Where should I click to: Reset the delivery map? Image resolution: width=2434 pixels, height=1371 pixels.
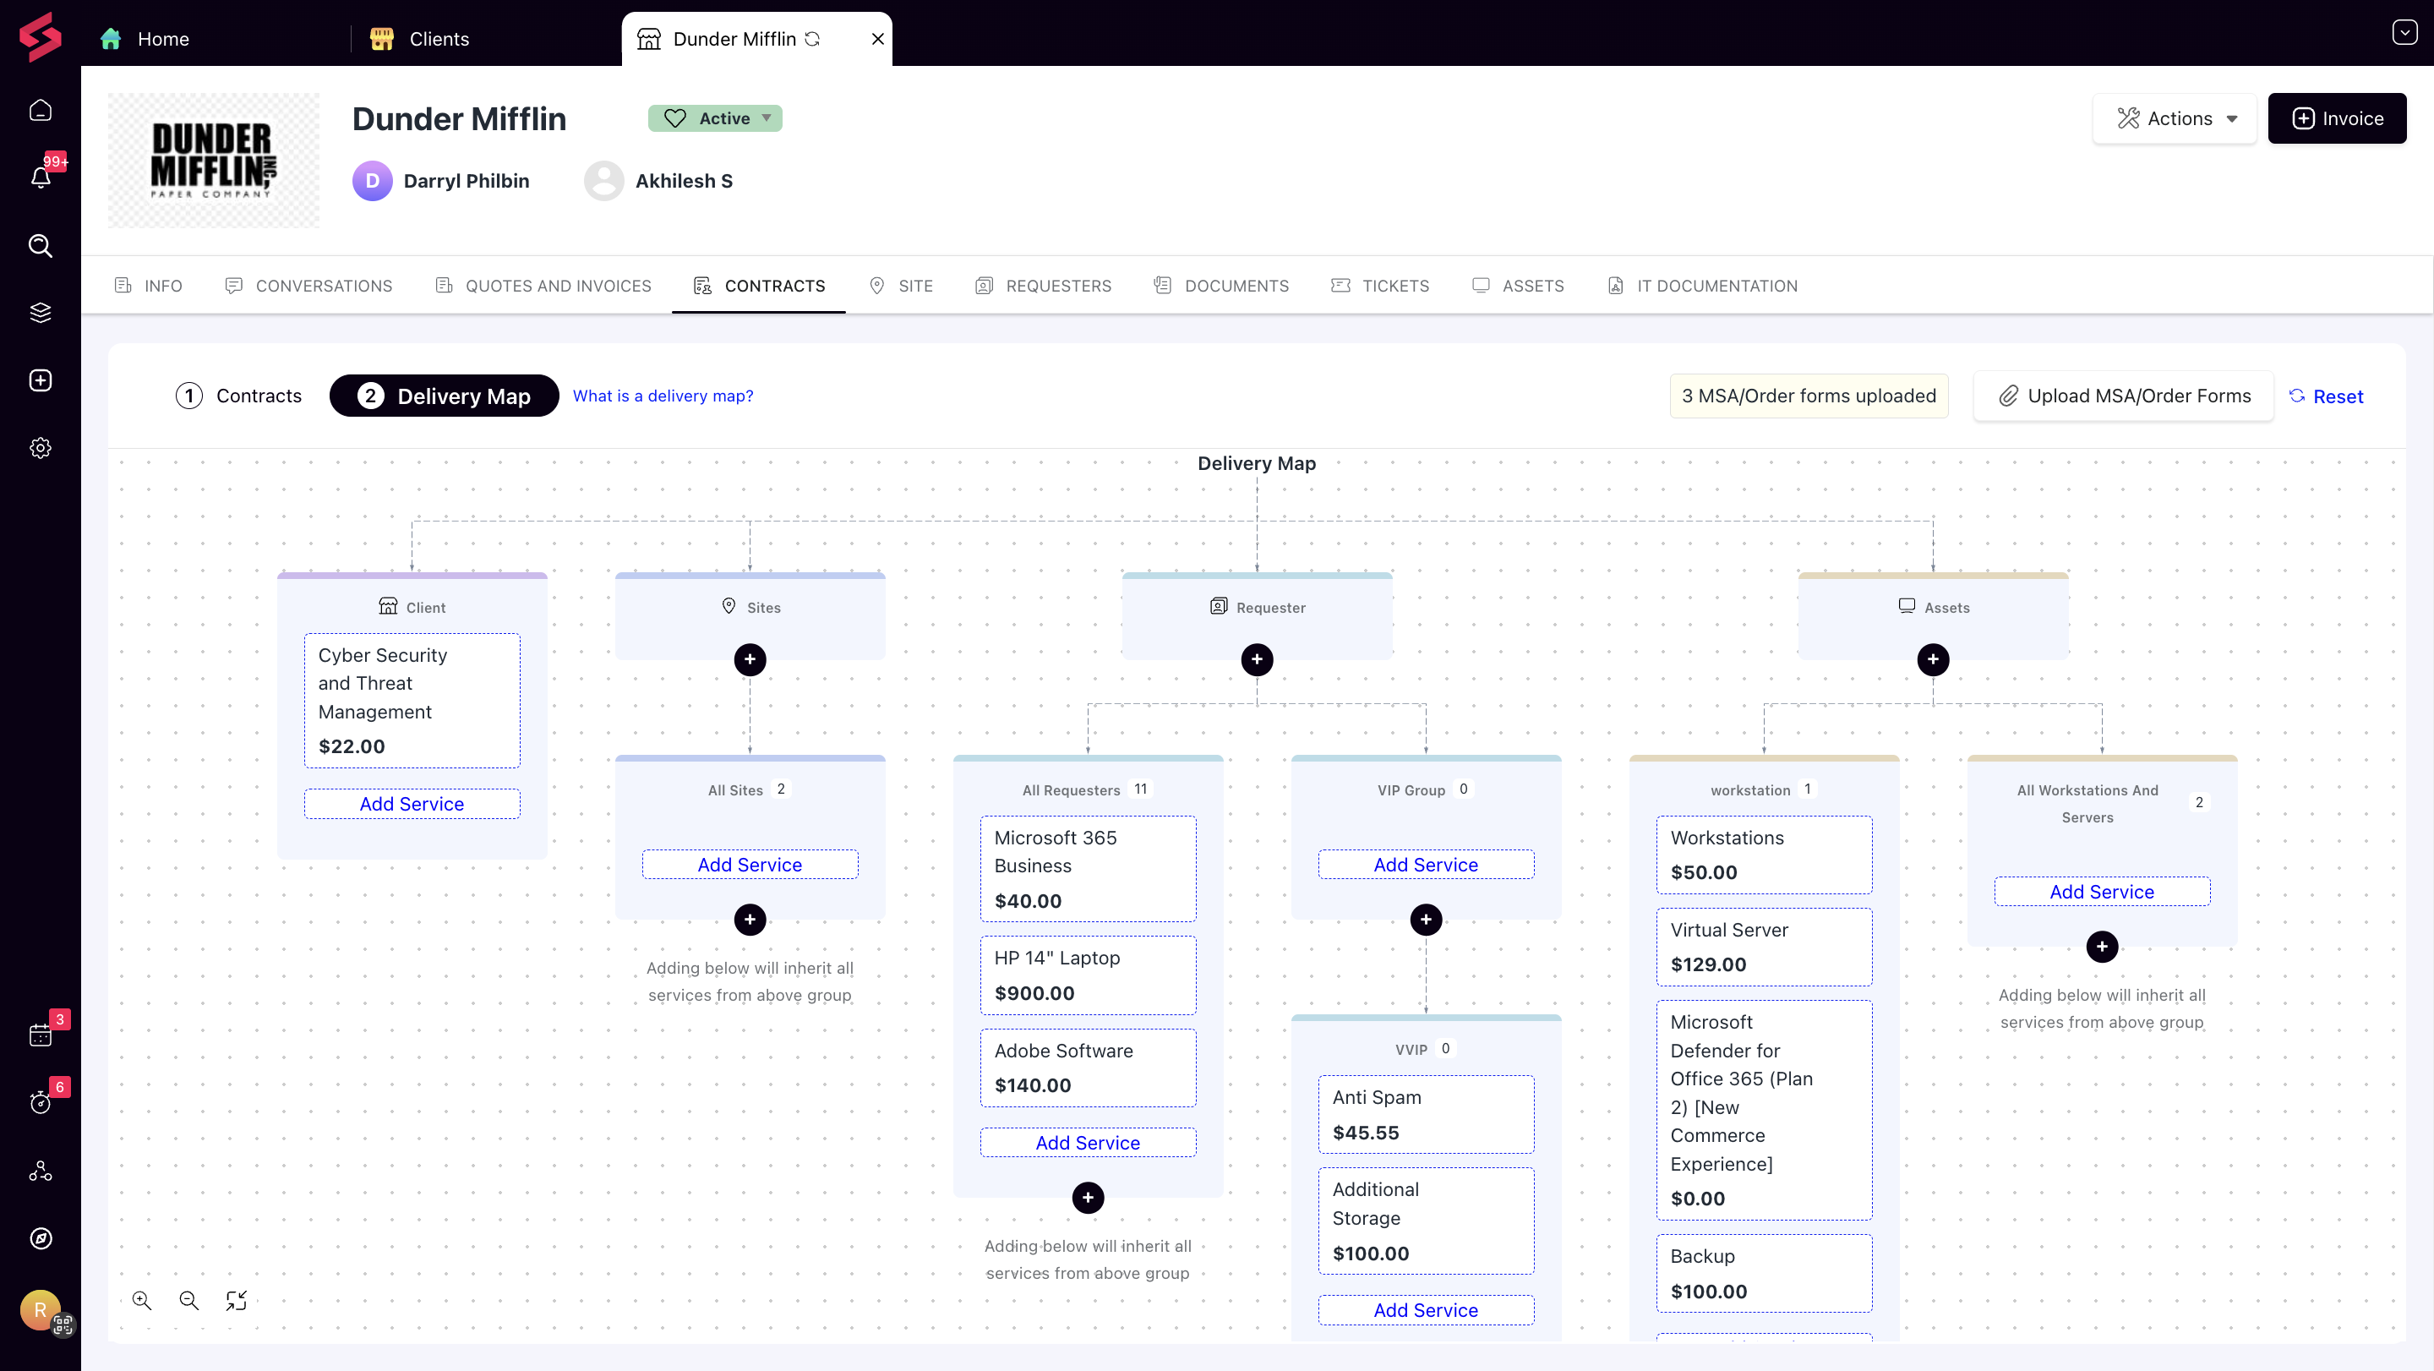pyautogui.click(x=2327, y=396)
